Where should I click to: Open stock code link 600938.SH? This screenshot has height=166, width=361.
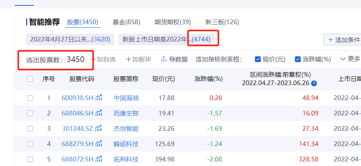[x=78, y=98]
